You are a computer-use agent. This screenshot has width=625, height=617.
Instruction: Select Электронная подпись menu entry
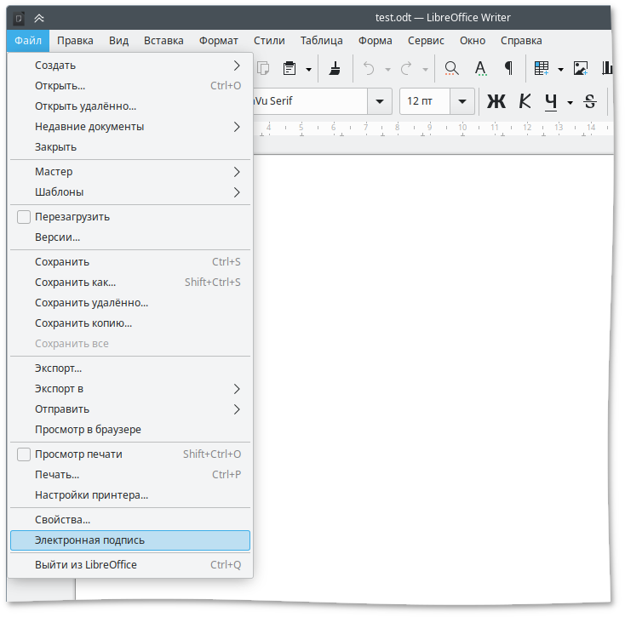130,540
